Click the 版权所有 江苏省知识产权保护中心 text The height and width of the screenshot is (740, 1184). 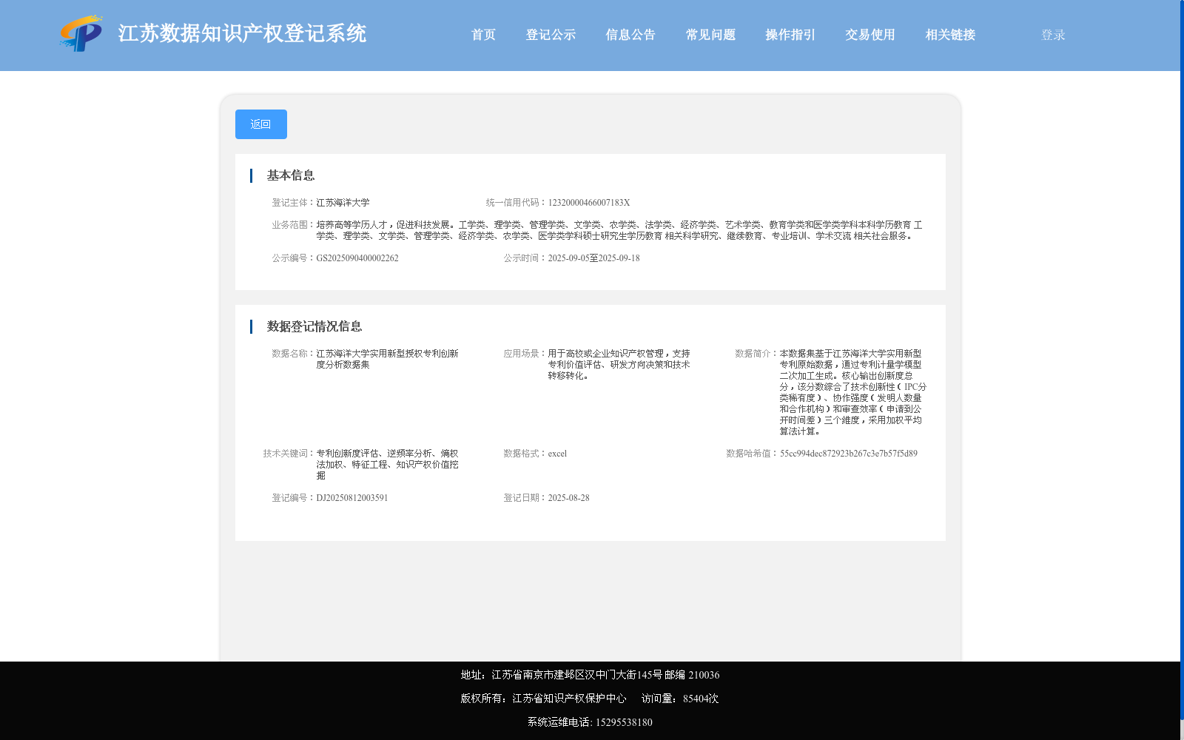[x=543, y=699]
